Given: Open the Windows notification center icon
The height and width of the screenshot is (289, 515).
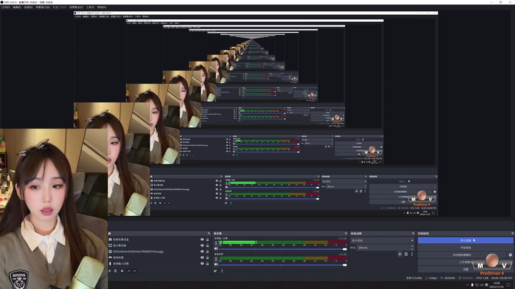Looking at the screenshot, I should (x=509, y=285).
